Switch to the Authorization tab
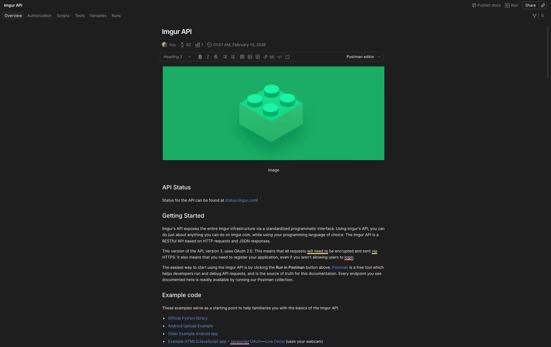Image resolution: width=551 pixels, height=347 pixels. 39,16
